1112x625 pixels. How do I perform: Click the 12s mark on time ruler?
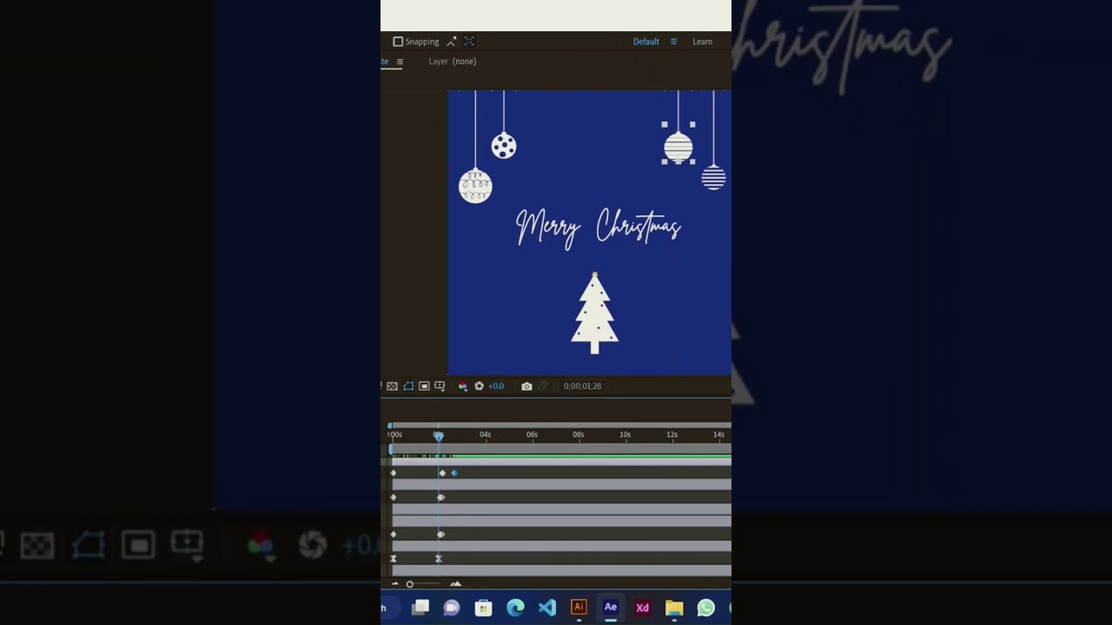click(672, 434)
